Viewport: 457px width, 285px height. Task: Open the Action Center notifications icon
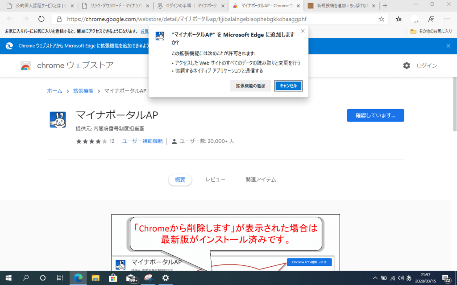pos(446,278)
